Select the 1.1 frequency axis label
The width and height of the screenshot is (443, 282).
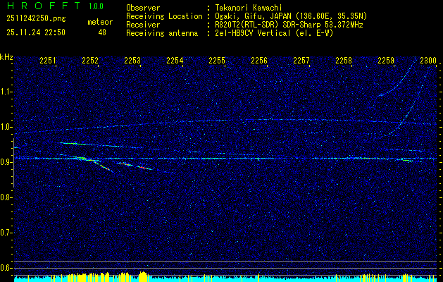tap(6, 92)
